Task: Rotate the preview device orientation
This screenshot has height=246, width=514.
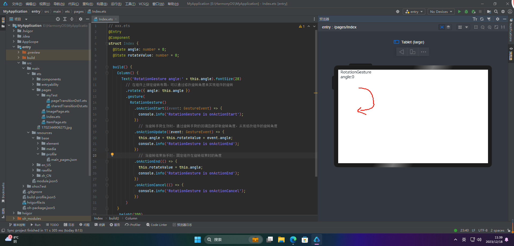Action: [413, 52]
